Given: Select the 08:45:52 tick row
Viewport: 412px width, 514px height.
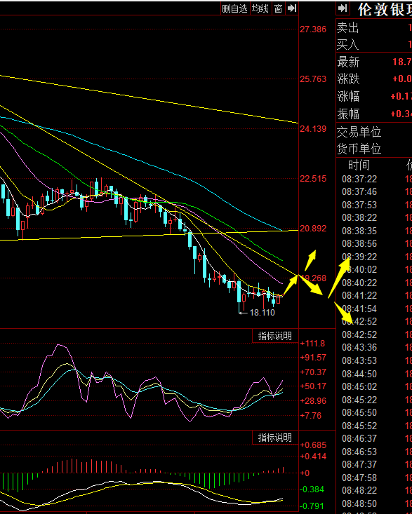Looking at the screenshot, I should 374,426.
